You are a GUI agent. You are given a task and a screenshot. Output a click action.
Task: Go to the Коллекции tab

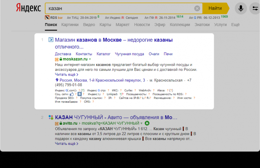(x=180, y=25)
